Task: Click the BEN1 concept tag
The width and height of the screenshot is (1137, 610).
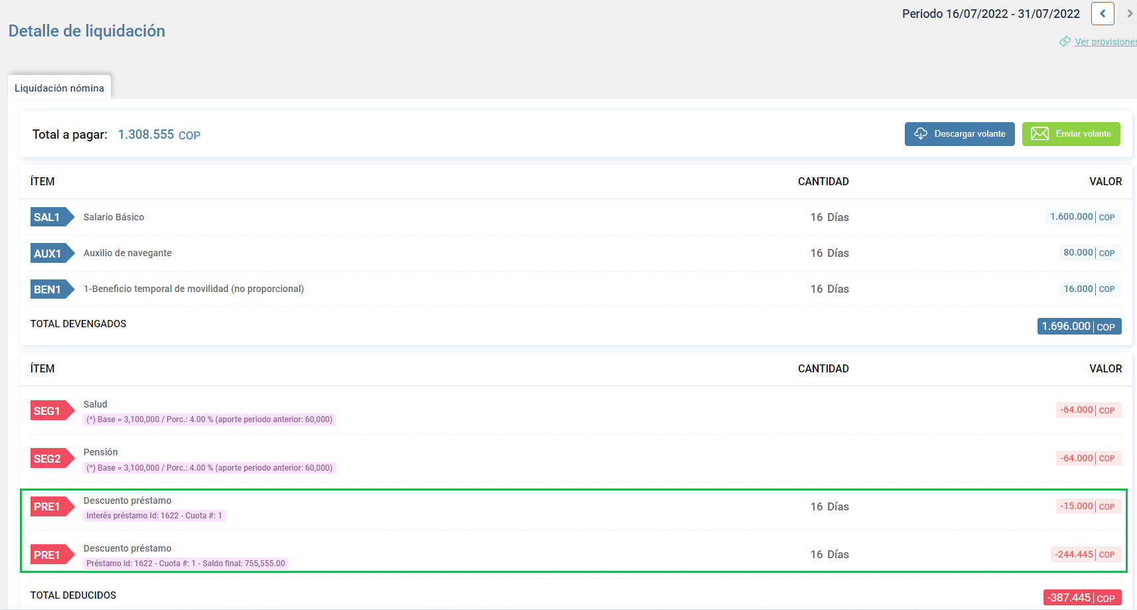Action: pyautogui.click(x=52, y=289)
